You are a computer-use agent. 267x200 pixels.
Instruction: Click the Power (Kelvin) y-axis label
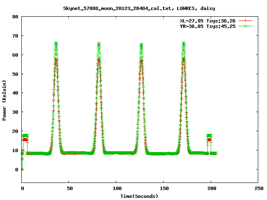tap(4, 100)
